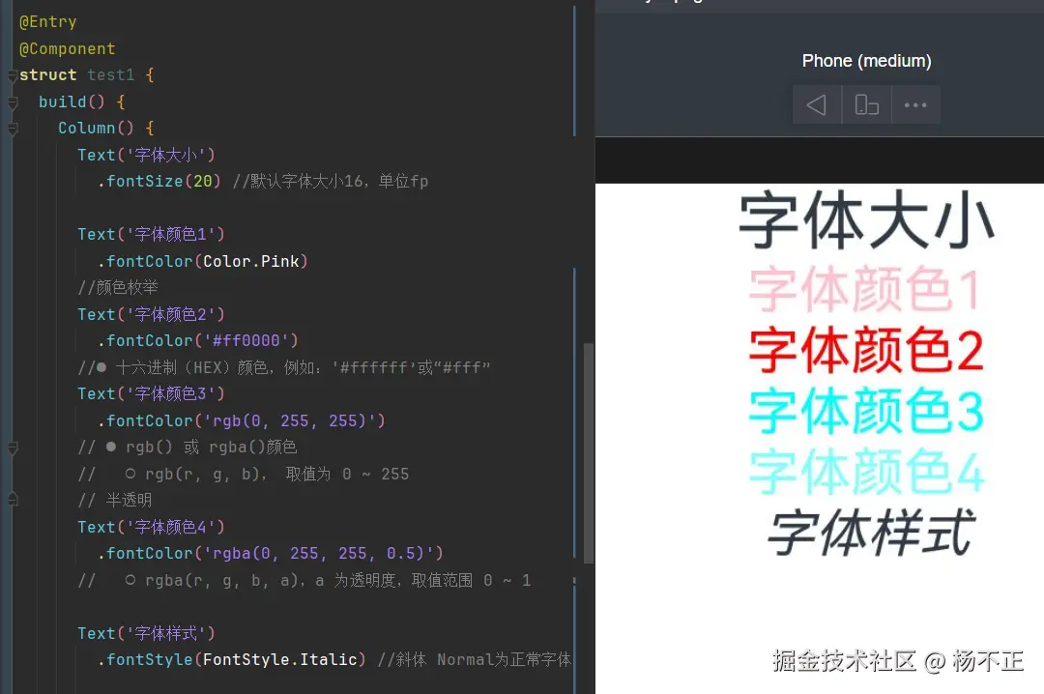Collapse the build() fold marker
The width and height of the screenshot is (1044, 694).
[x=12, y=102]
